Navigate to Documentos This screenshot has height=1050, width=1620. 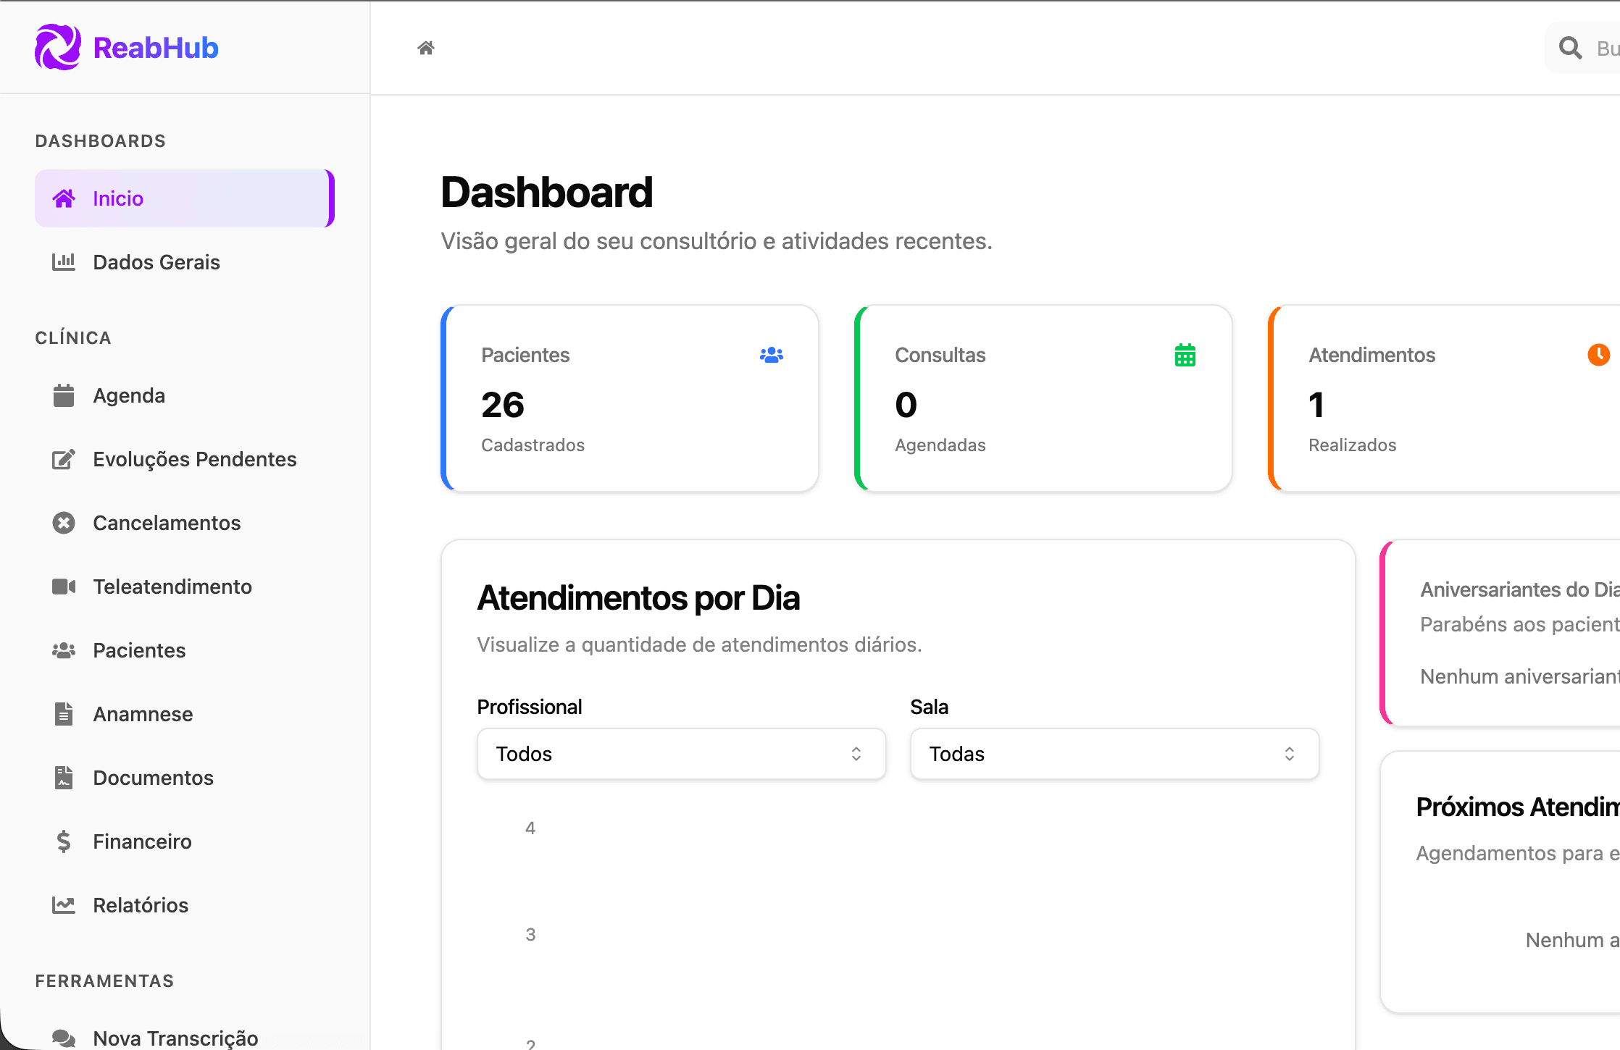pos(153,778)
